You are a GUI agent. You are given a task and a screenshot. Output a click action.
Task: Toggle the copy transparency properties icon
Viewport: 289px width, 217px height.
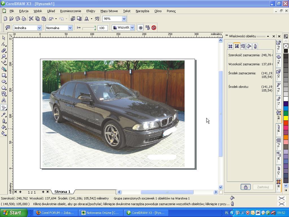coord(147,28)
